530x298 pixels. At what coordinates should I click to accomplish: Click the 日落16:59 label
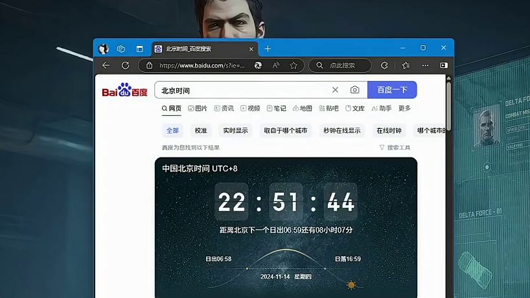tap(348, 259)
